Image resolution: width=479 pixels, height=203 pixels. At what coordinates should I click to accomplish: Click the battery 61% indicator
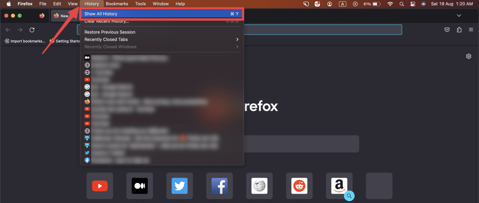coord(372,4)
